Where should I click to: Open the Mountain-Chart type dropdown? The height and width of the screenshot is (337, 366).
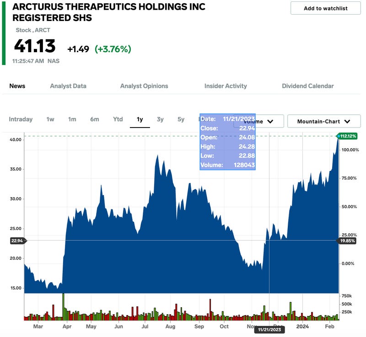[323, 121]
